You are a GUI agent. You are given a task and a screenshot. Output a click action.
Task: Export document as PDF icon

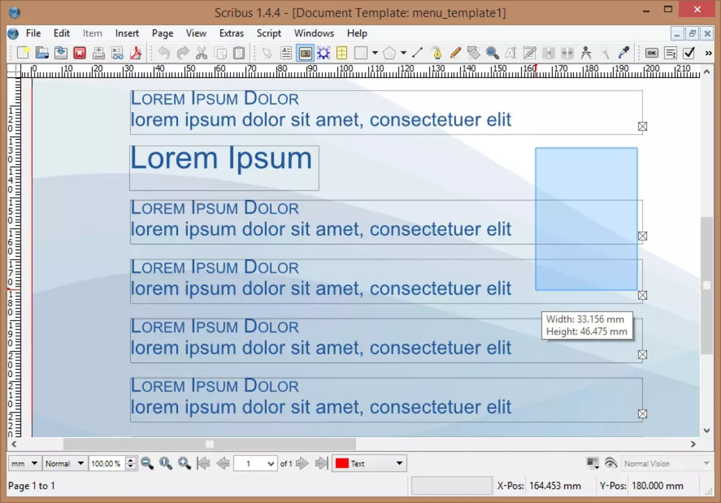[136, 53]
